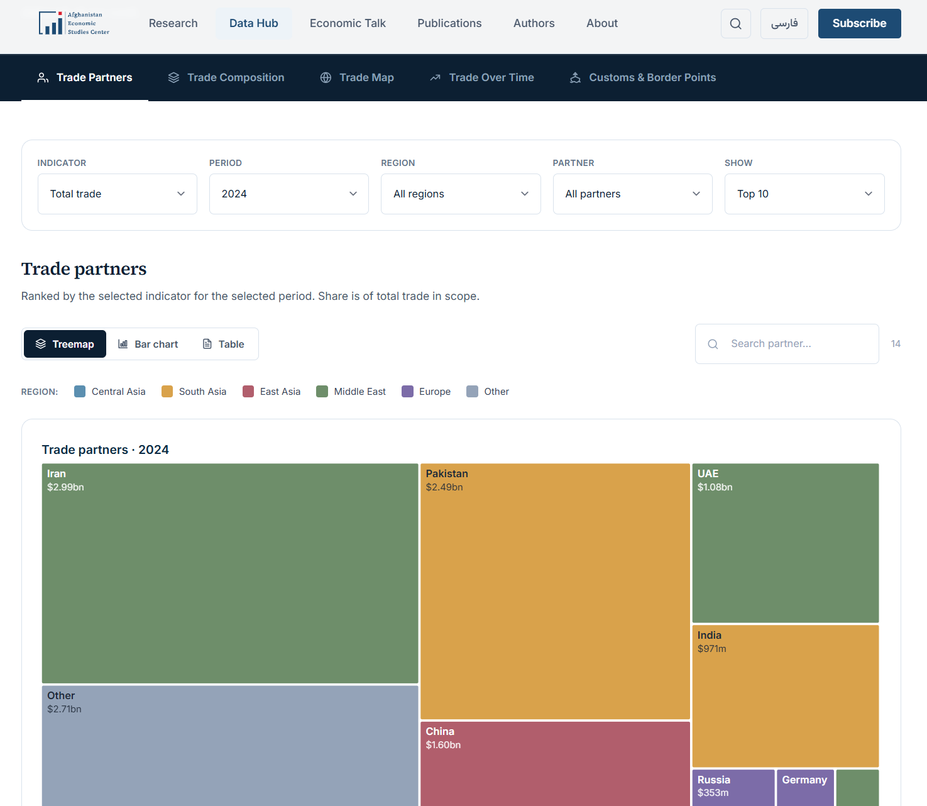Switch language with the فارسی button
This screenshot has width=927, height=806.
(784, 24)
